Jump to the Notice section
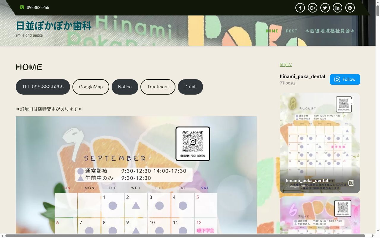This screenshot has width=380, height=238. pyautogui.click(x=125, y=87)
